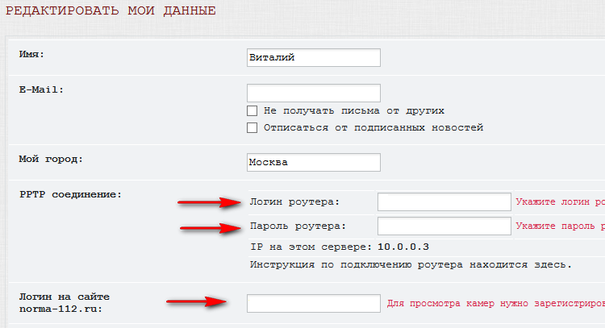Enable the Не получать письма от других checkbox
This screenshot has height=328, width=605.
click(252, 110)
